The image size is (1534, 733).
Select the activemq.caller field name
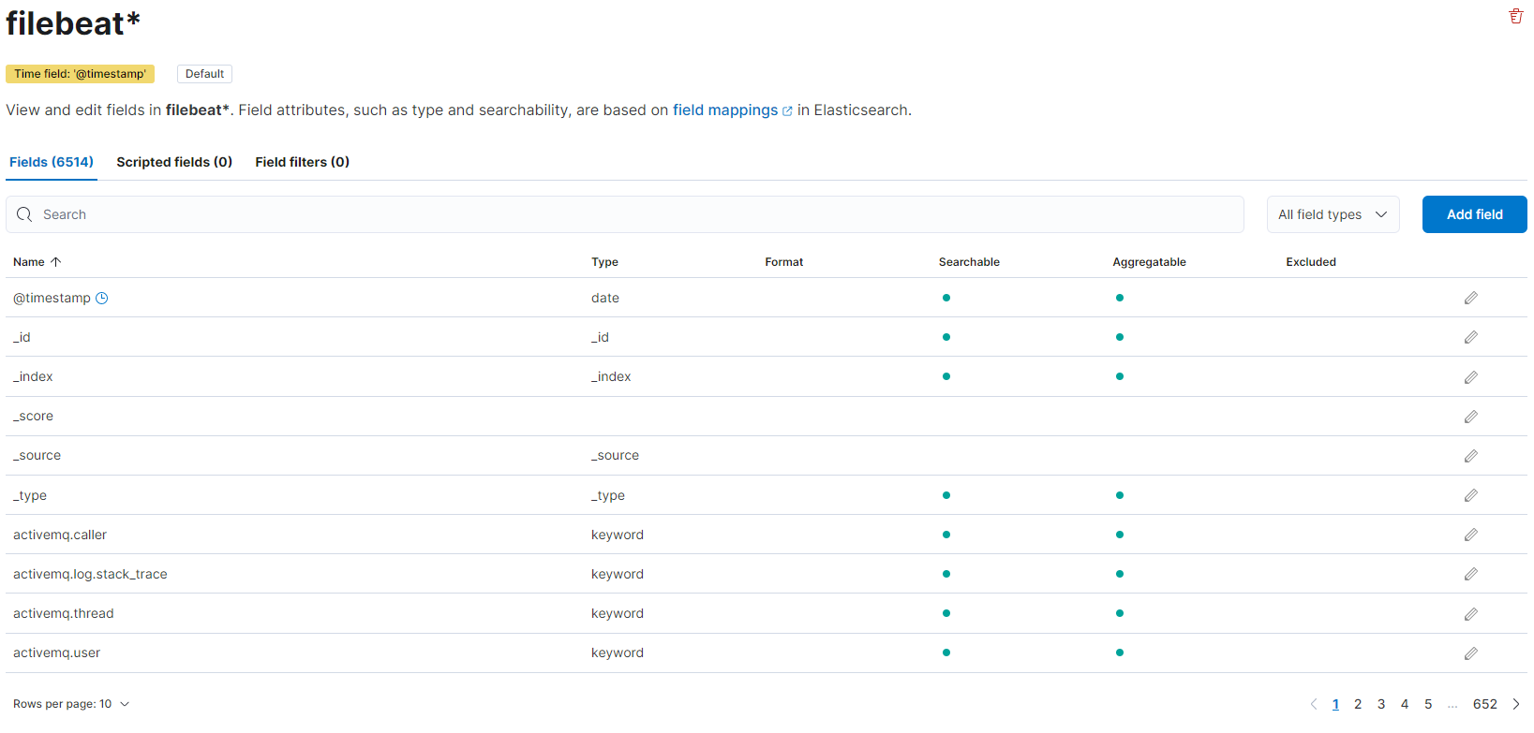[x=60, y=535]
